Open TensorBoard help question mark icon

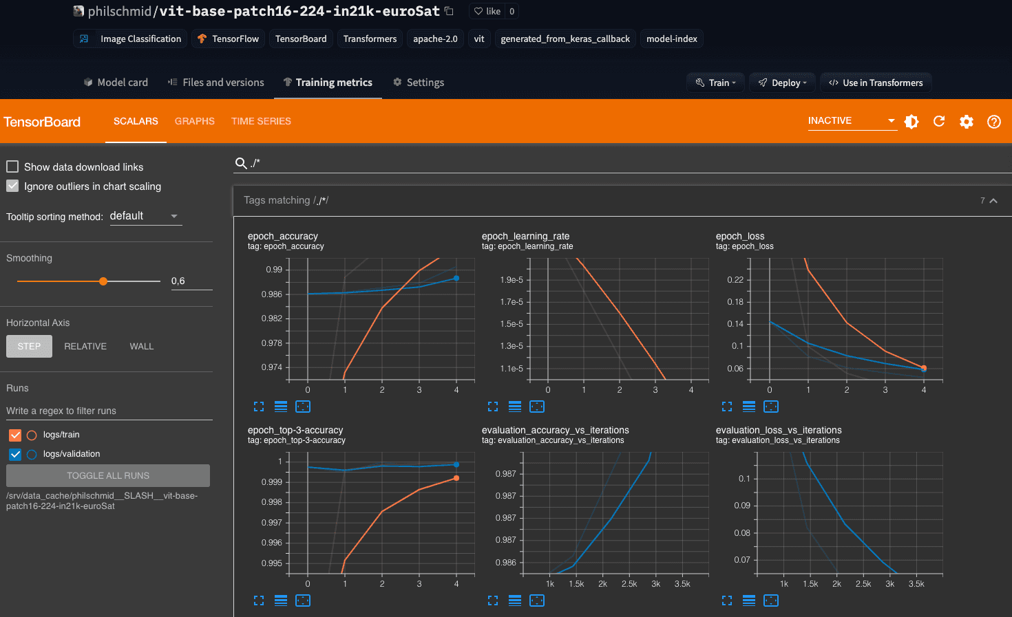994,122
